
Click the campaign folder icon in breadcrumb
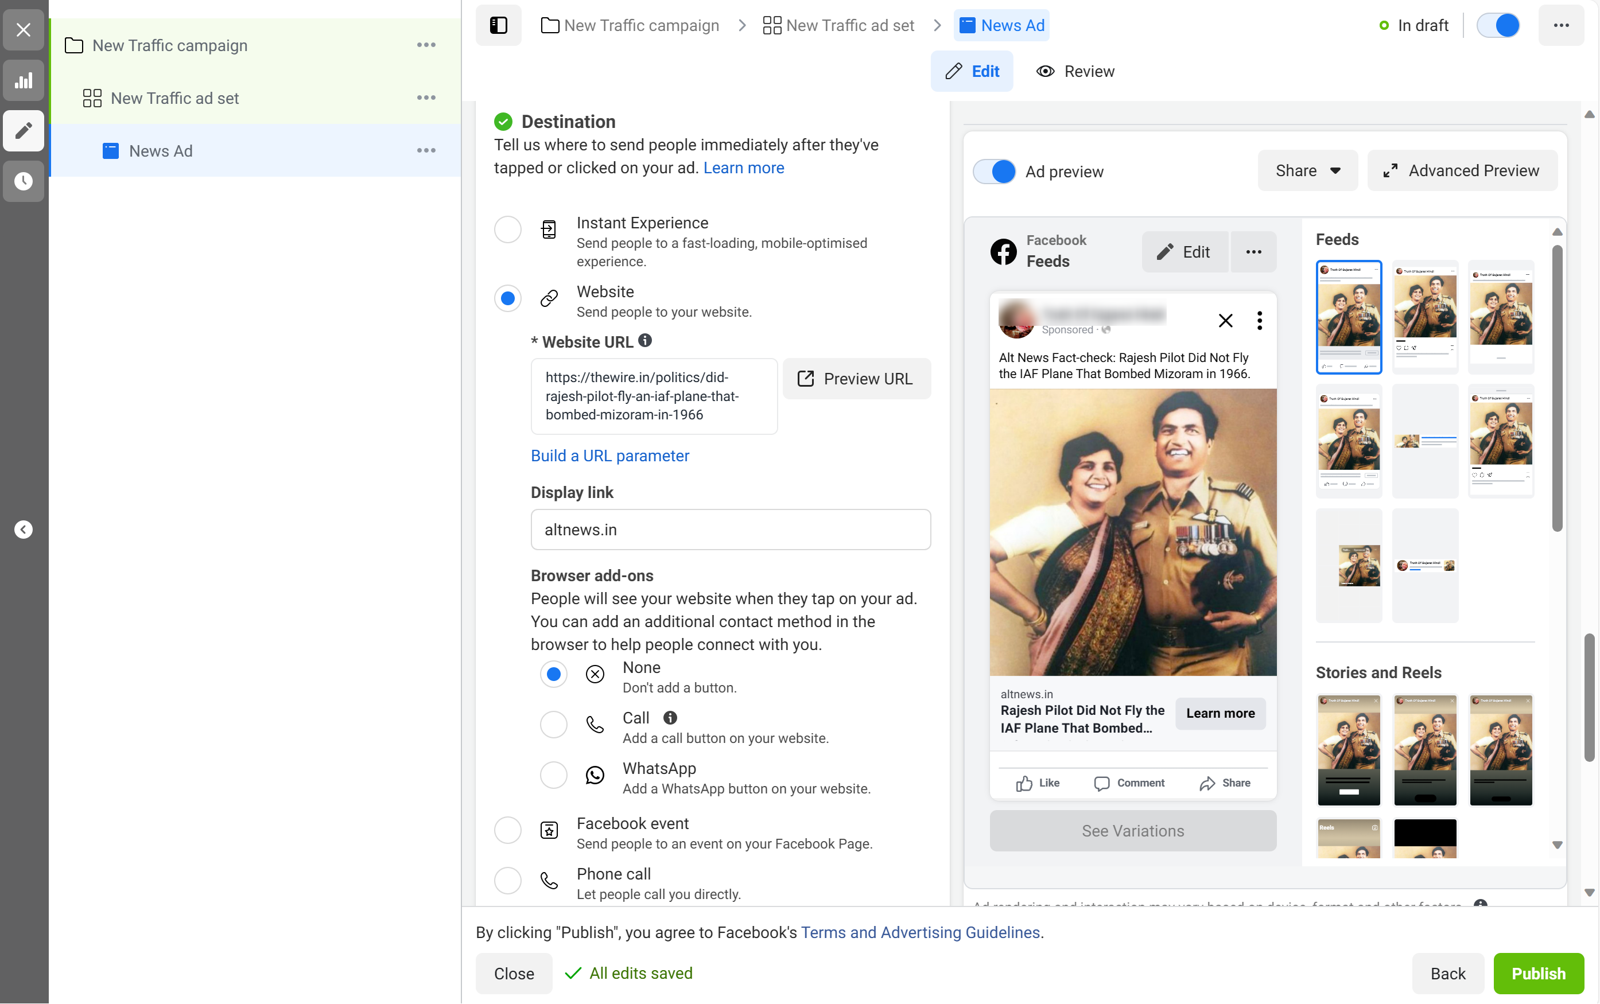pos(550,25)
